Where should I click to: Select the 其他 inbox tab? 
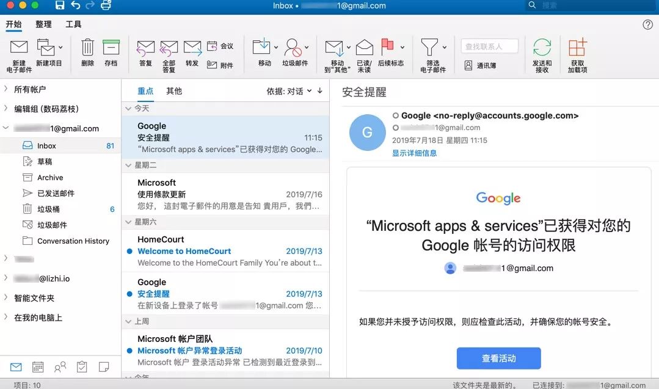(x=174, y=91)
